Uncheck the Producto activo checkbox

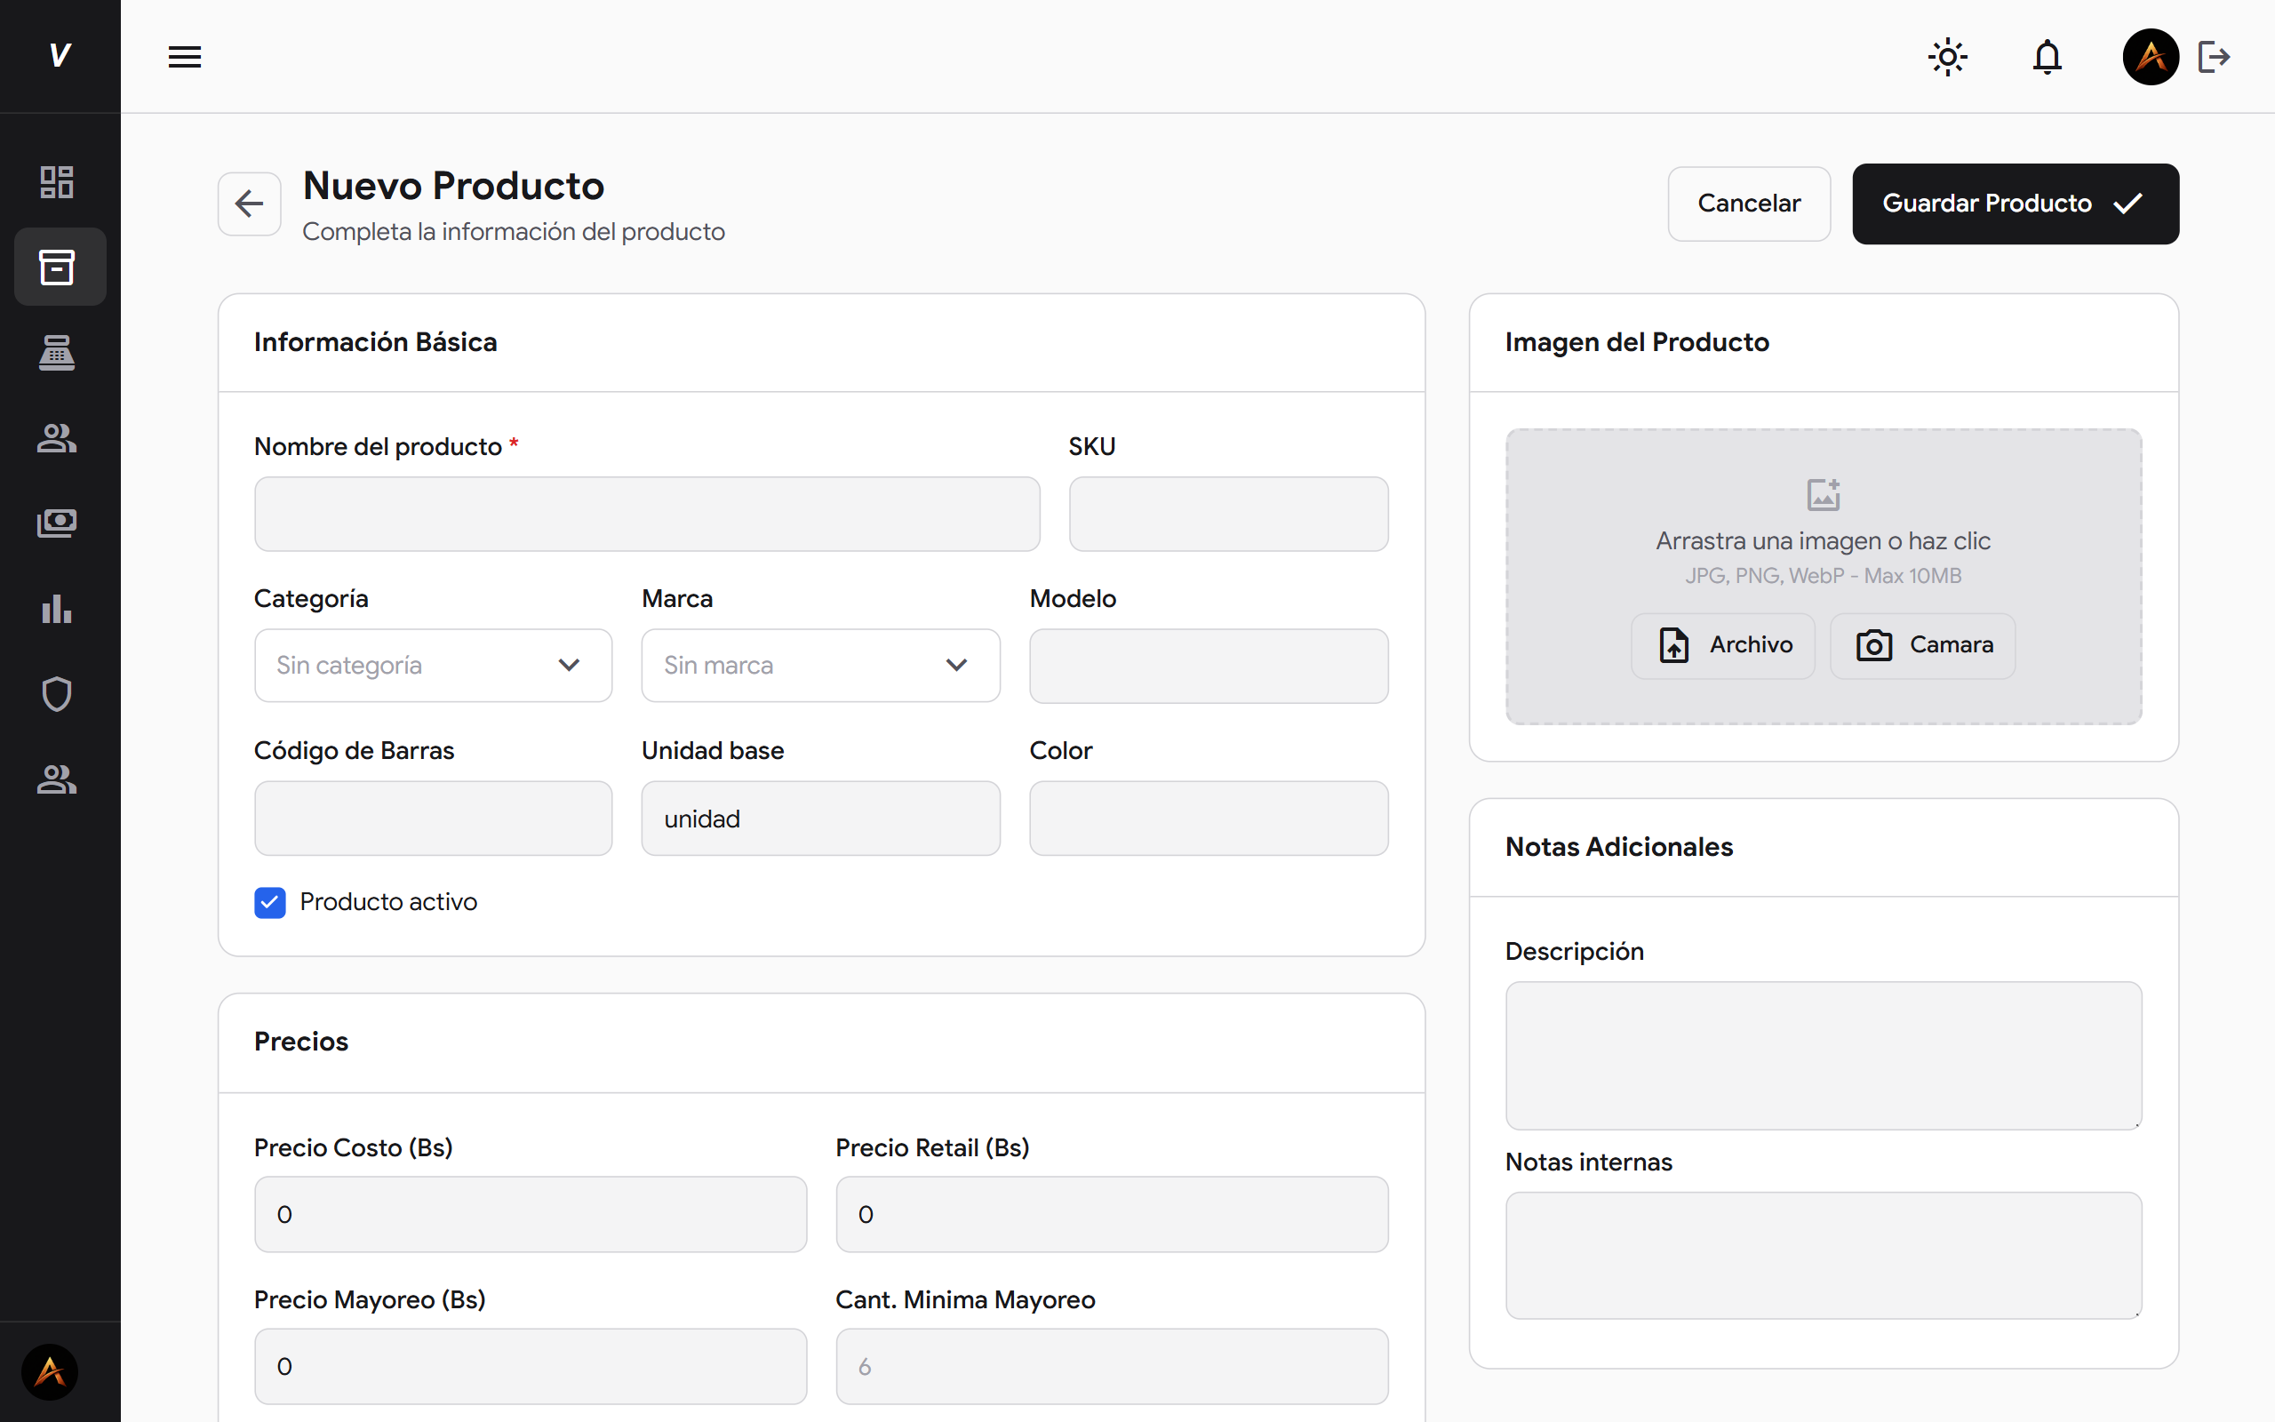(269, 902)
